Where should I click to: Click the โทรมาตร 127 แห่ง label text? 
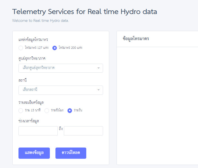(x=37, y=48)
